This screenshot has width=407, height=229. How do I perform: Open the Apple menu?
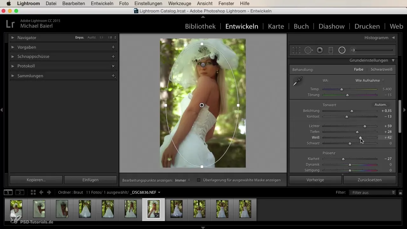(x=9, y=3)
